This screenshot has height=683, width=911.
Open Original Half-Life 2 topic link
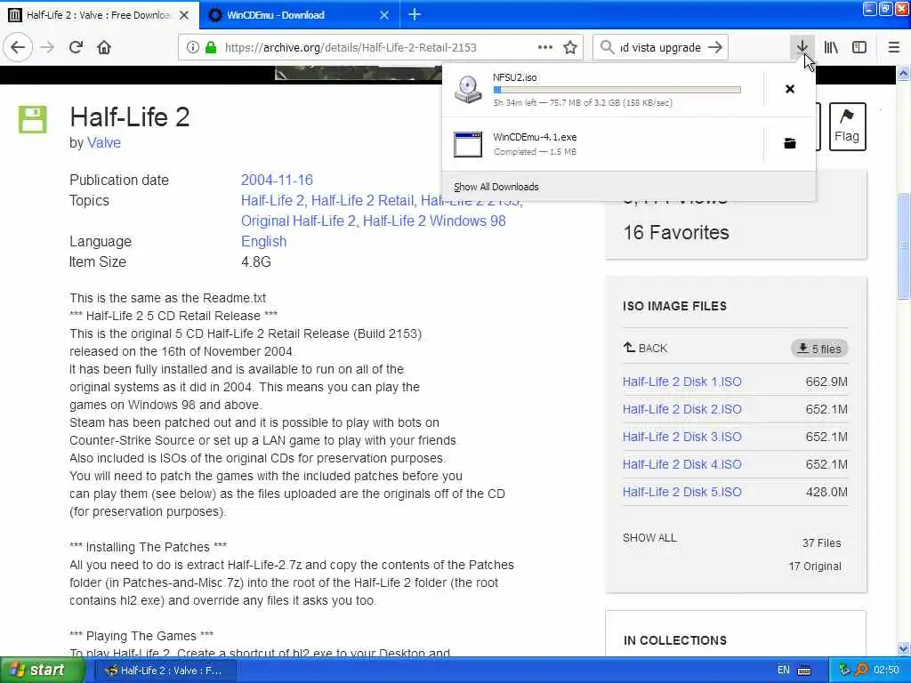298,221
